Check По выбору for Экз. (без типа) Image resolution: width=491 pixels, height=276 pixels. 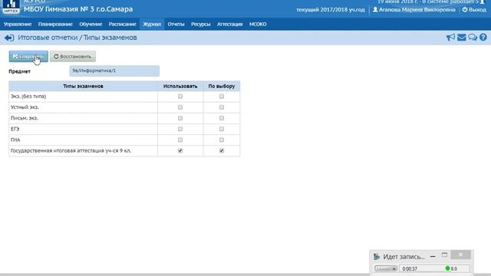coord(222,97)
